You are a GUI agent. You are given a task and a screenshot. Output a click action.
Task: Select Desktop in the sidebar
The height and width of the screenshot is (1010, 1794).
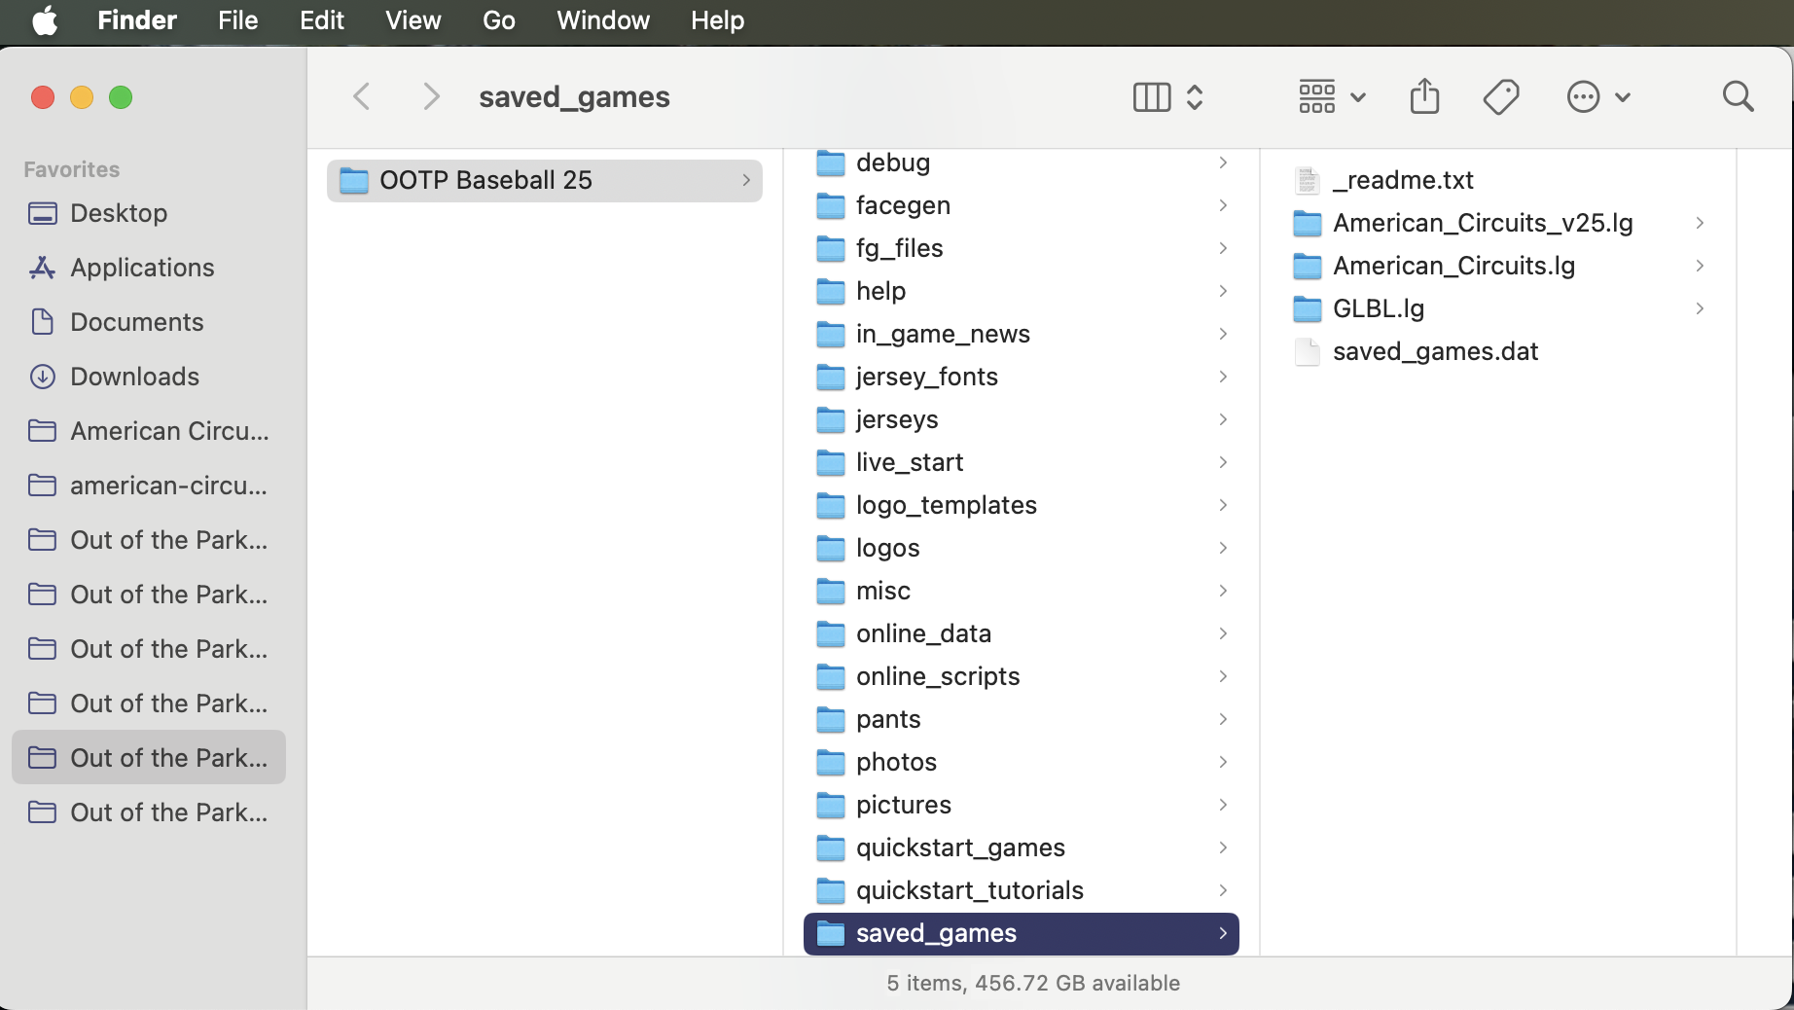pyautogui.click(x=149, y=213)
